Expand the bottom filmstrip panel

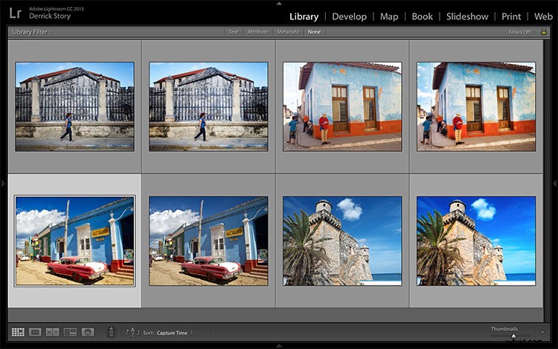point(279,346)
